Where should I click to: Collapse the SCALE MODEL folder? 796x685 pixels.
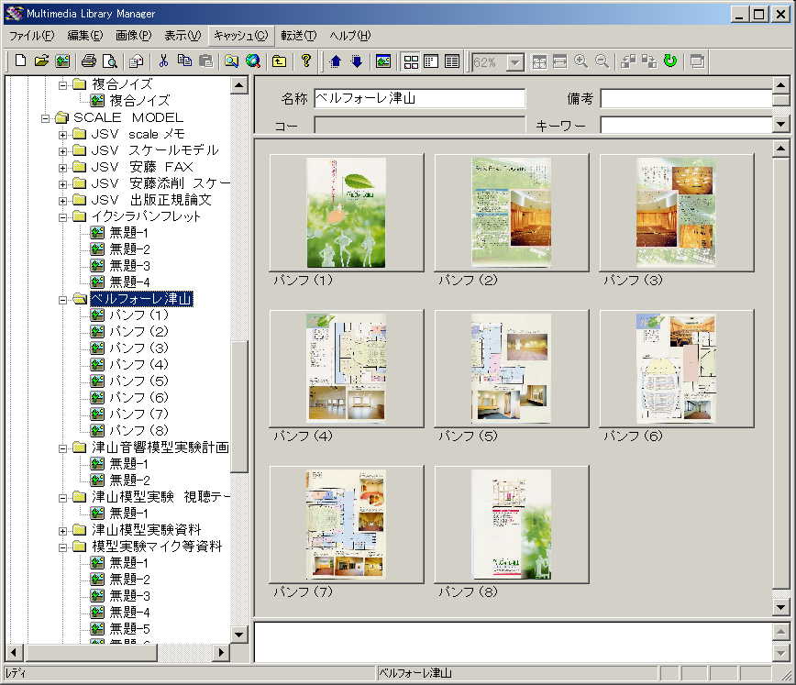46,118
